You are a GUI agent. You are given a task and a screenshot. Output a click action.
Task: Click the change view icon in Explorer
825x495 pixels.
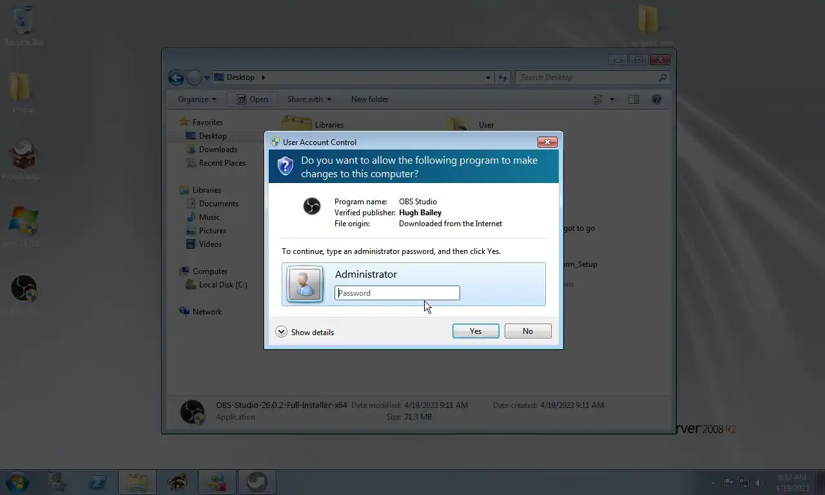point(597,99)
